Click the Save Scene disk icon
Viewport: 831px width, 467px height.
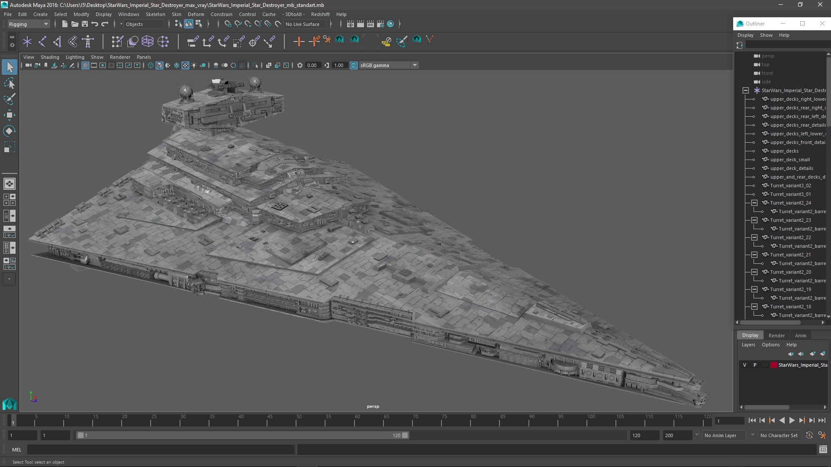85,24
